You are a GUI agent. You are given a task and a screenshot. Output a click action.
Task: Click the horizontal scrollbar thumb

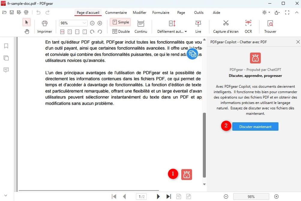point(89,190)
